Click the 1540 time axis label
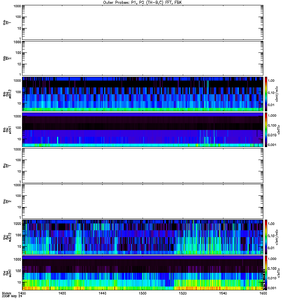 click(223, 293)
